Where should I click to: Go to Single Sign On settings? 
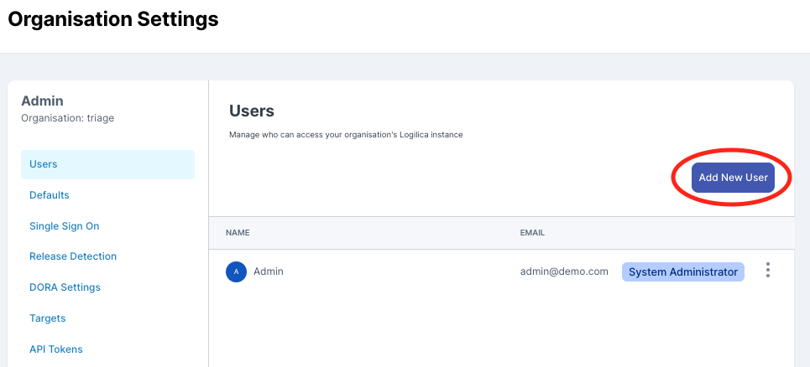point(64,226)
